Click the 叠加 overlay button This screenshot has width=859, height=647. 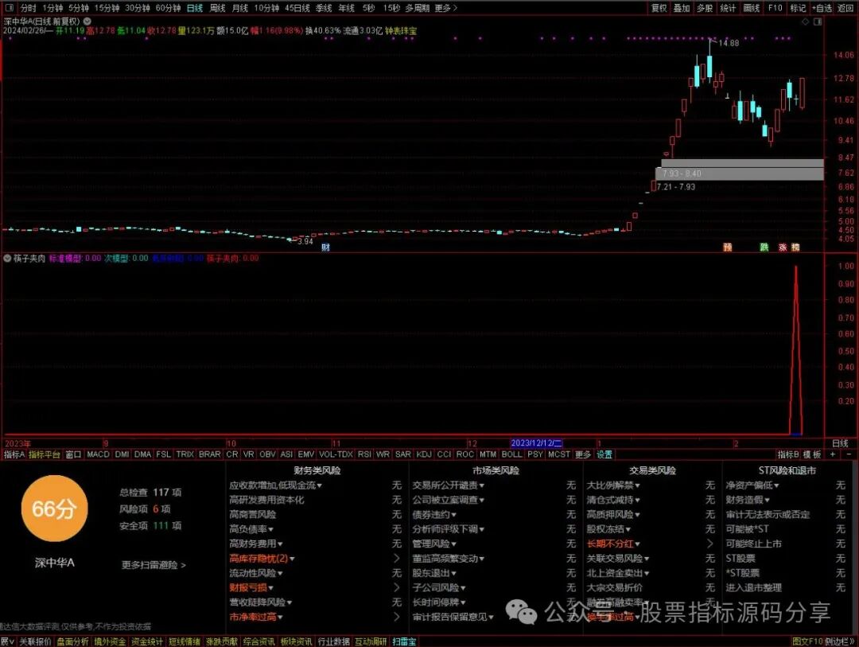682,8
